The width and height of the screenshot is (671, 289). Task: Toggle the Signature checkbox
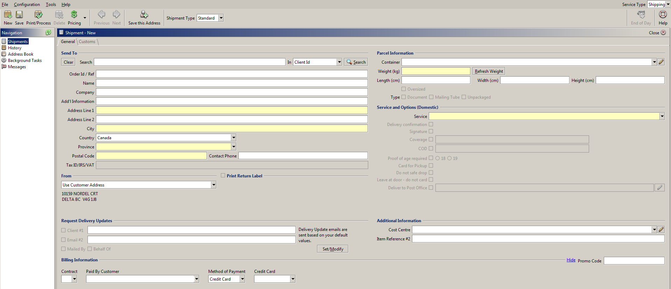[x=431, y=131]
